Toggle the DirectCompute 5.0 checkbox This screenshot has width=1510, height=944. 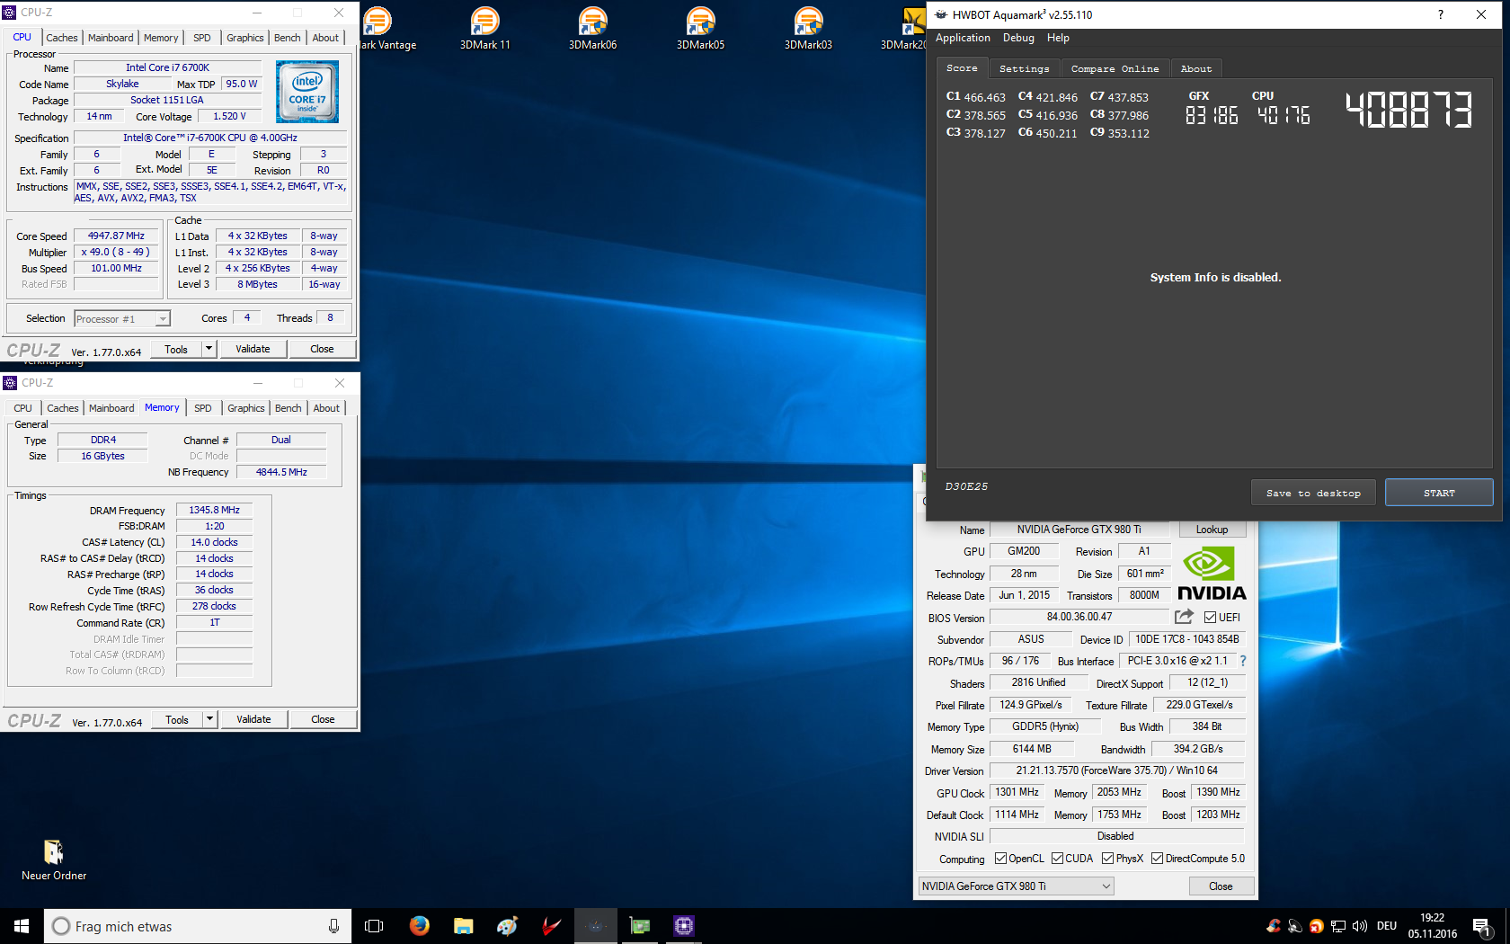(x=1157, y=859)
